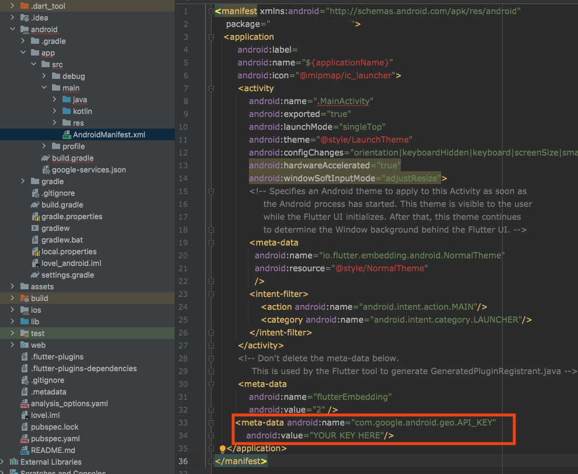
Task: Expand the res folder chevron
Action: (54, 123)
